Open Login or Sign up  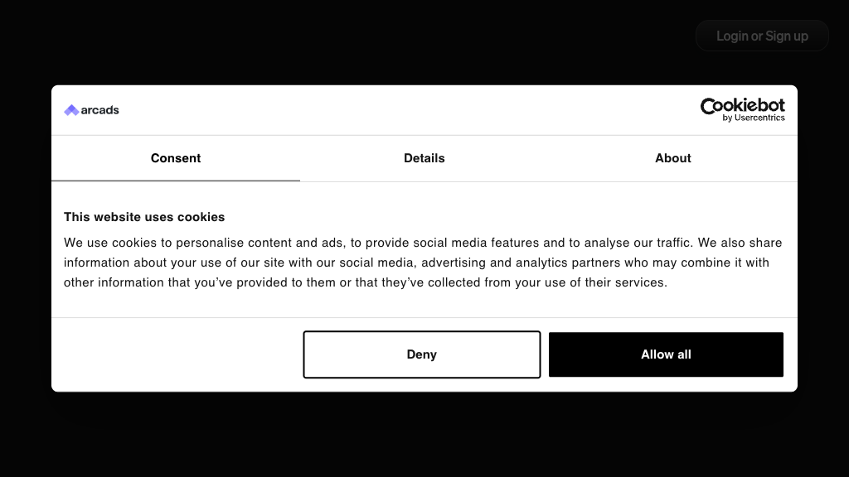tap(762, 36)
